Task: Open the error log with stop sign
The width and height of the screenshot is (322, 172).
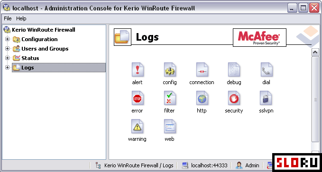Action: (138, 98)
